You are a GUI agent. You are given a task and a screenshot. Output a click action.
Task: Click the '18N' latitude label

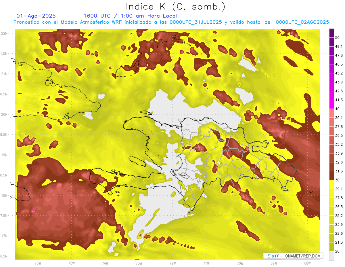5,196
